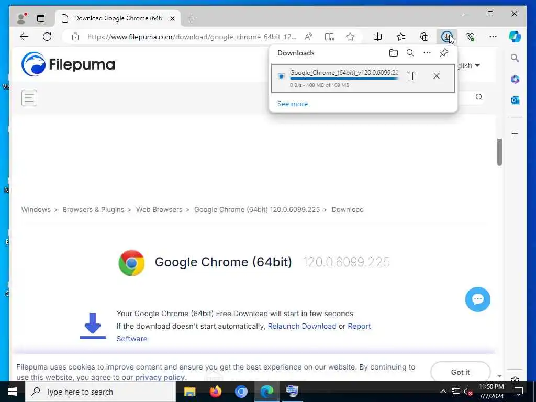Open Microsoft 365 sidebar icon
Viewport: 536px width, 402px height.
tap(515, 80)
